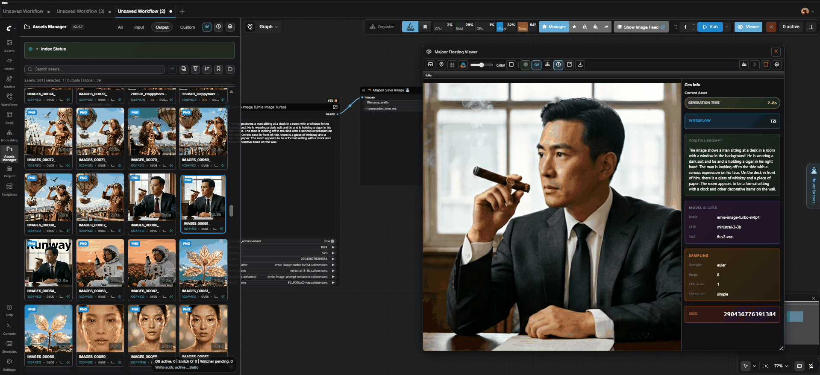The width and height of the screenshot is (820, 375).
Task: Toggle the grid overlay in Floating Viewer
Action: point(452,65)
